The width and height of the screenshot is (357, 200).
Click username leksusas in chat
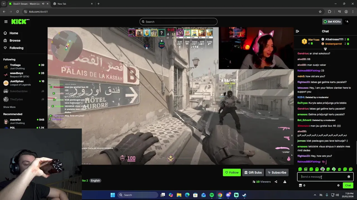[x=303, y=88]
